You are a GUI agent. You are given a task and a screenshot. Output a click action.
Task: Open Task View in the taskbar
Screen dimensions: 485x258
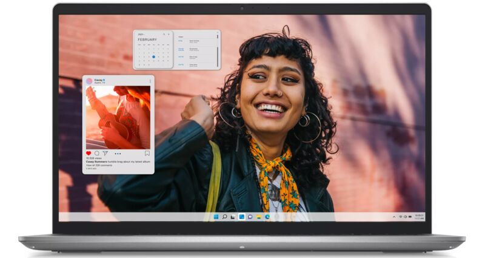click(x=233, y=217)
